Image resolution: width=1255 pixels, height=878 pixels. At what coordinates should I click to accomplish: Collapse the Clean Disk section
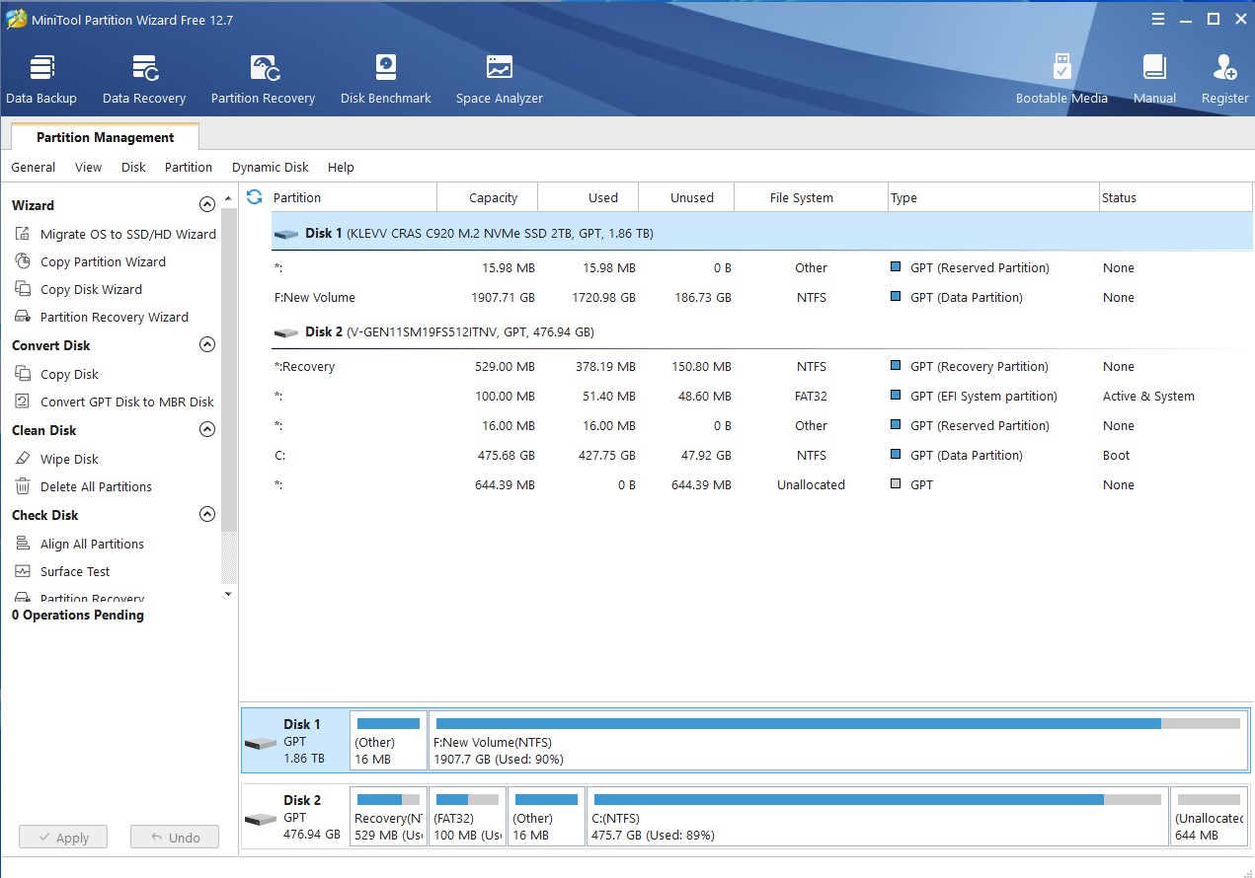point(207,430)
